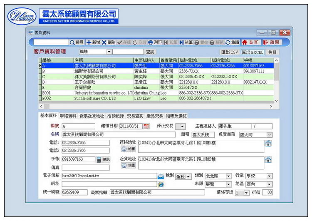This screenshot has width=312, height=221.
Task: Click the table's horizontal scrollbar right arrow
Action: pyautogui.click(x=271, y=106)
